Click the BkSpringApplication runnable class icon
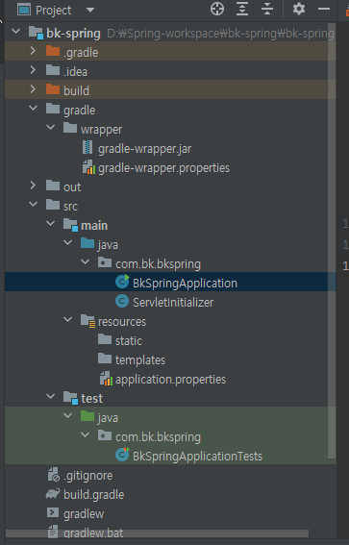 (122, 282)
